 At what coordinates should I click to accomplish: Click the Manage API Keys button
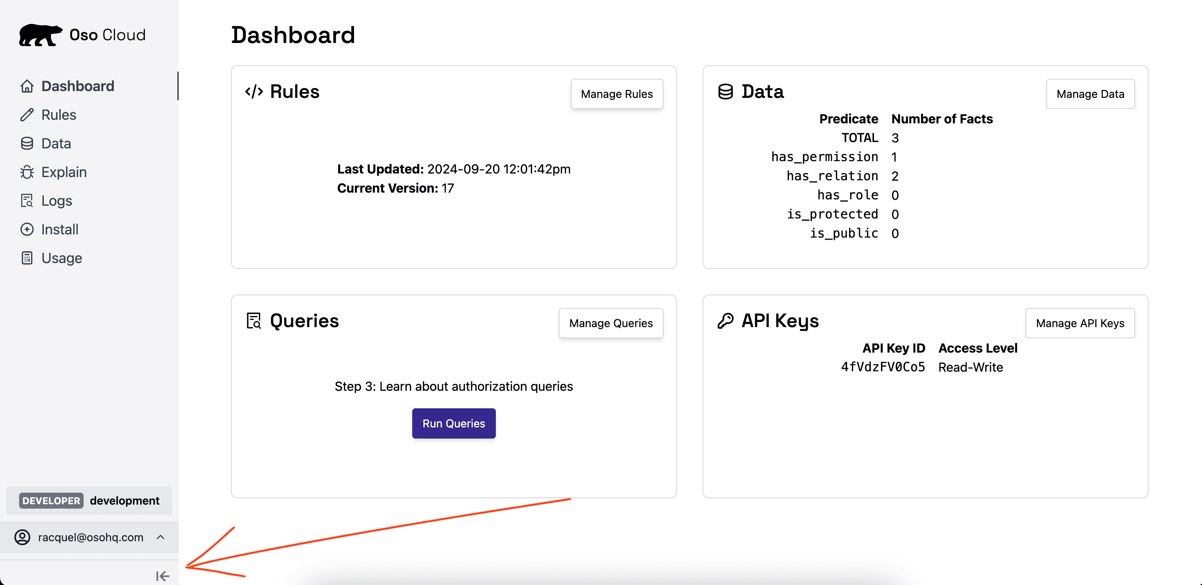pyautogui.click(x=1079, y=323)
